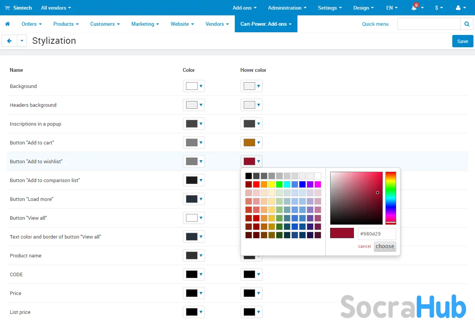The height and width of the screenshot is (320, 475).
Task: Select the black swatch in the palette
Action: (x=249, y=176)
